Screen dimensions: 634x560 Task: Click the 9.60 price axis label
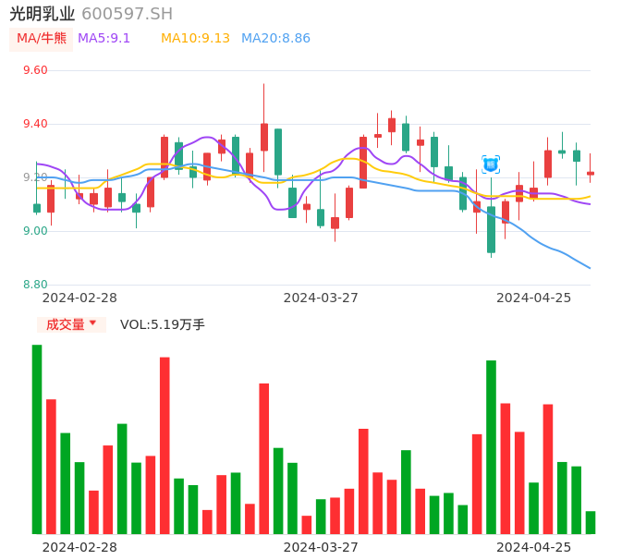point(35,70)
